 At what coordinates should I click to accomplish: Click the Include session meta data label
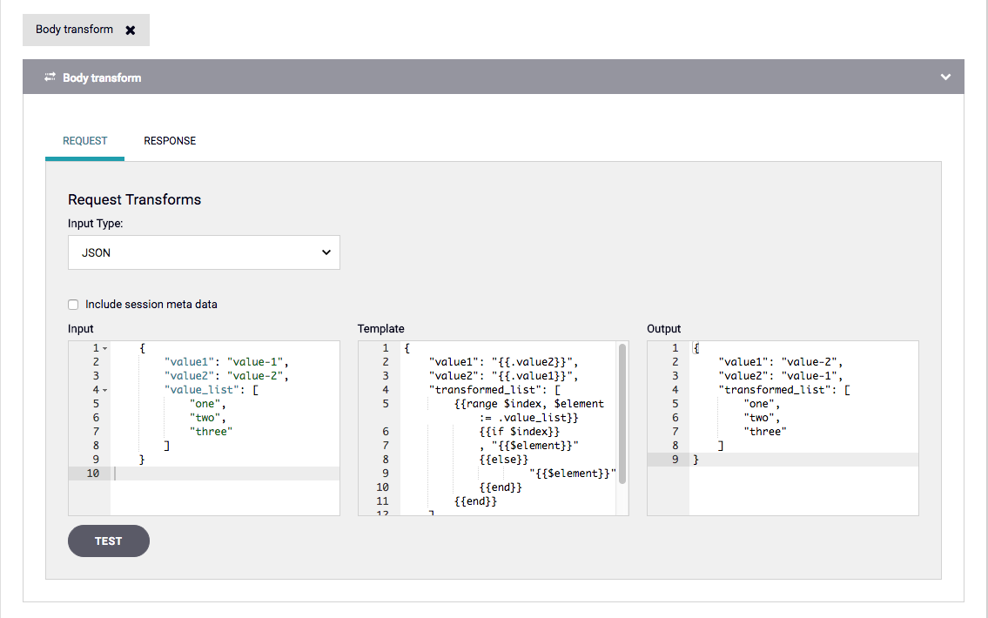point(151,305)
